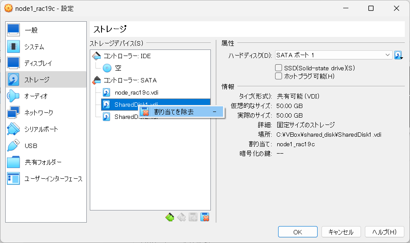Select the node_rac19c.vdi disk entry
The image size is (410, 243).
coord(137,92)
